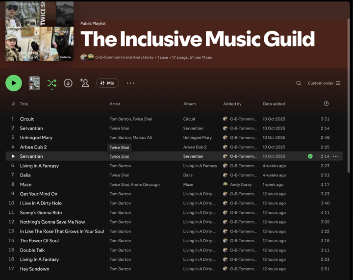Open more options three-dot menu near Mix
The height and width of the screenshot is (280, 353).
(130, 83)
